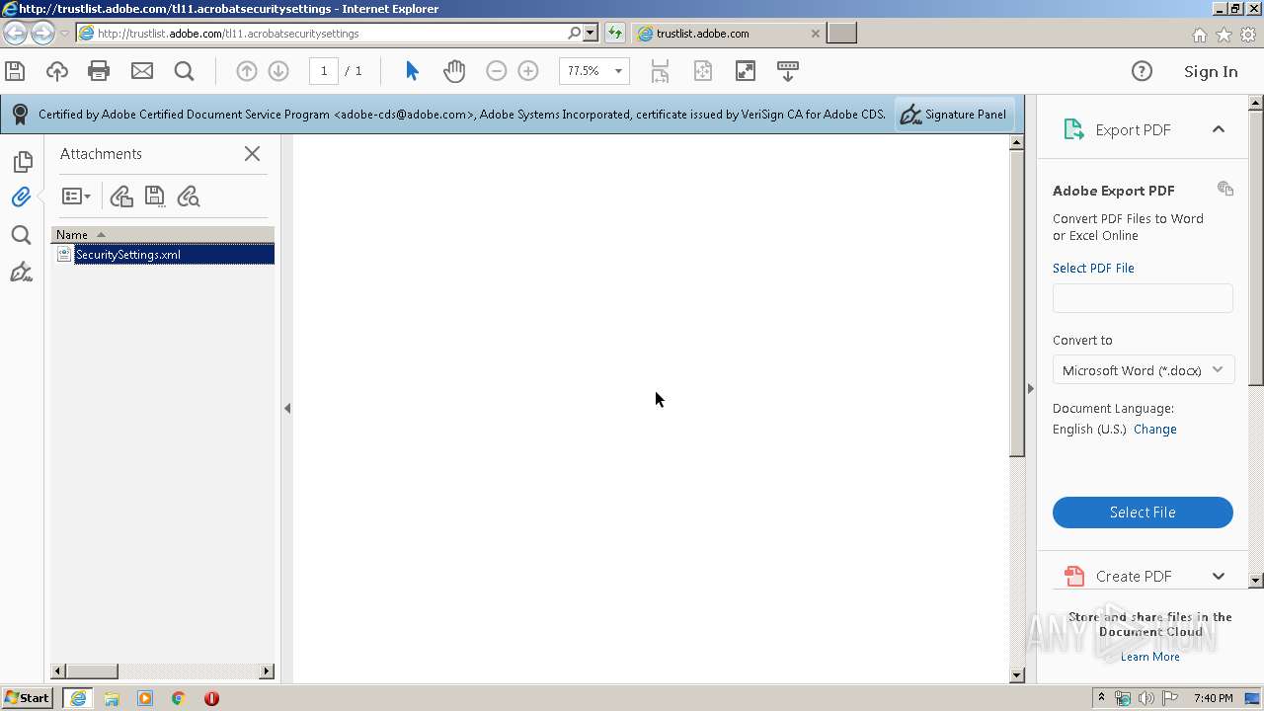
Task: Click the Sign In link
Action: [1211, 71]
